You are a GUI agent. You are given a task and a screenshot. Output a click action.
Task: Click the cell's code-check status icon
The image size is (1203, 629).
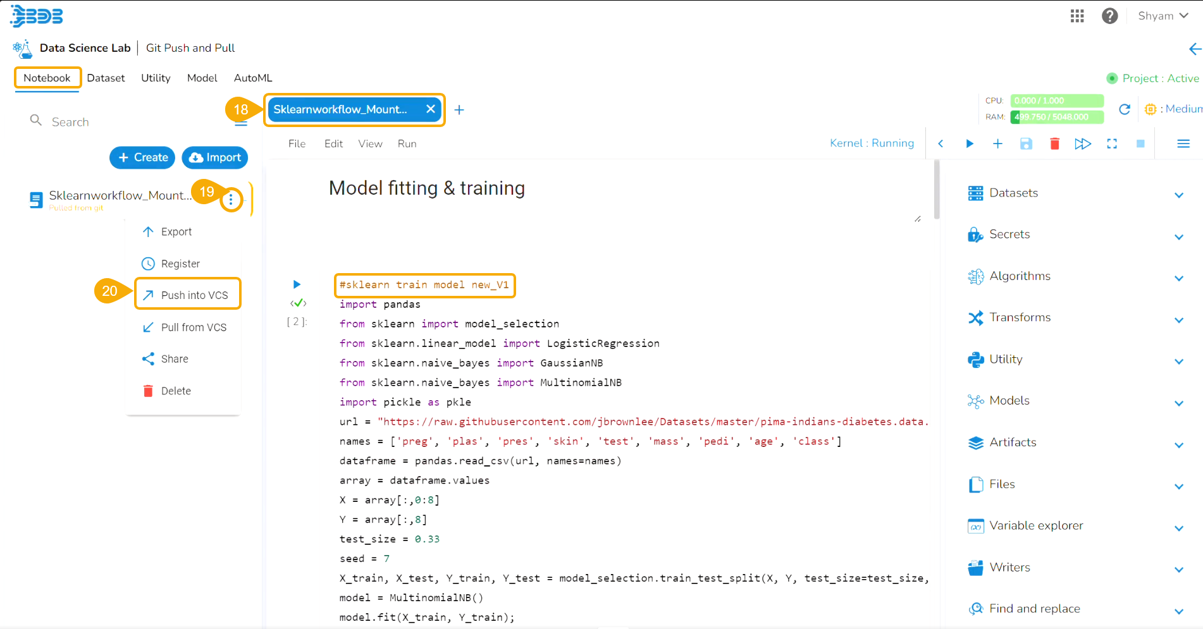[298, 303]
